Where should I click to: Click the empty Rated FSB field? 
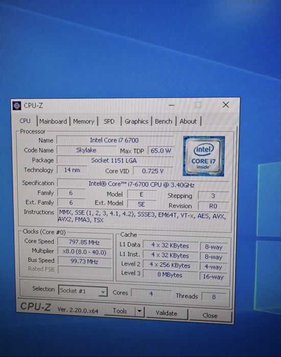pyautogui.click(x=85, y=270)
